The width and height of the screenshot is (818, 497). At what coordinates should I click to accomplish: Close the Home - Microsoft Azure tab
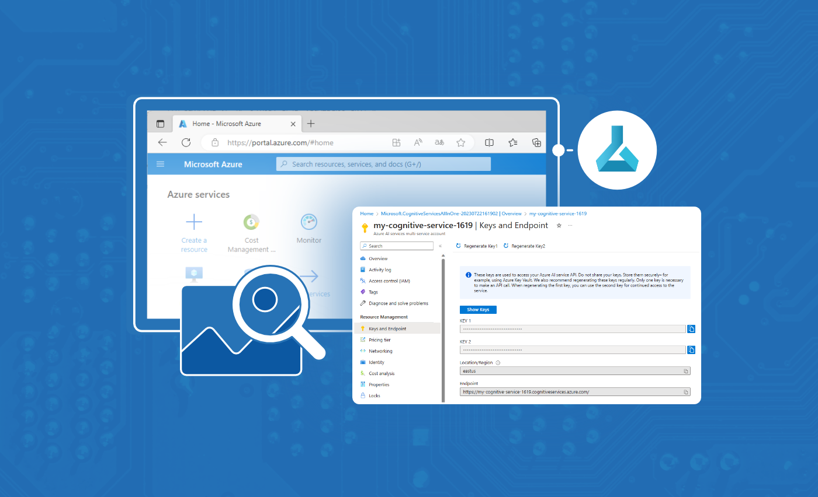[x=293, y=124]
